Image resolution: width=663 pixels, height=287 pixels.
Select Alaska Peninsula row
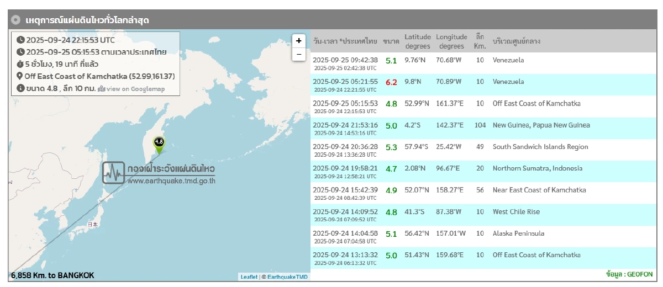[x=484, y=236]
